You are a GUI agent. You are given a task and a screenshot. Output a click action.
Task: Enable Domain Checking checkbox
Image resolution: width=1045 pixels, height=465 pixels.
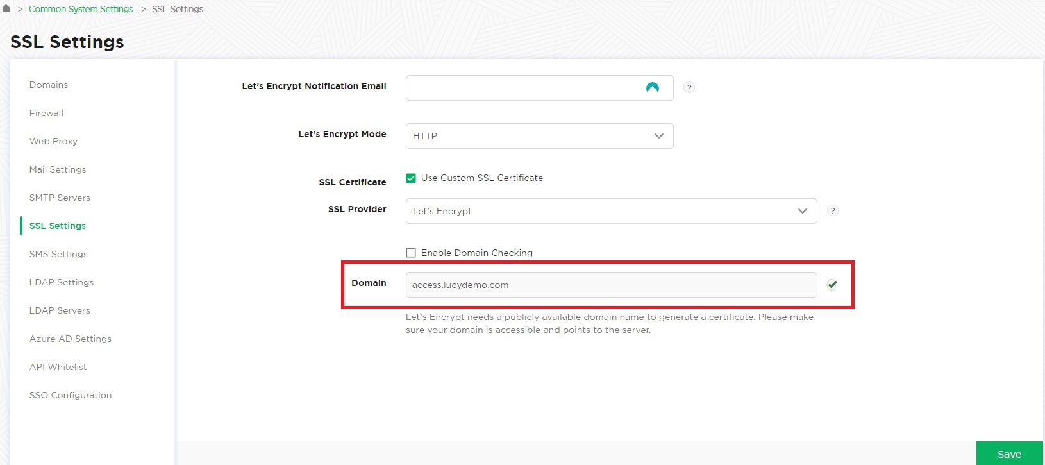tap(411, 253)
